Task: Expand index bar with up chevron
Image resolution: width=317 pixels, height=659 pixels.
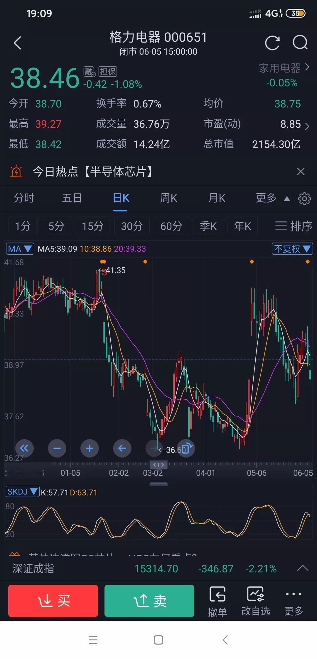Action: point(303,568)
